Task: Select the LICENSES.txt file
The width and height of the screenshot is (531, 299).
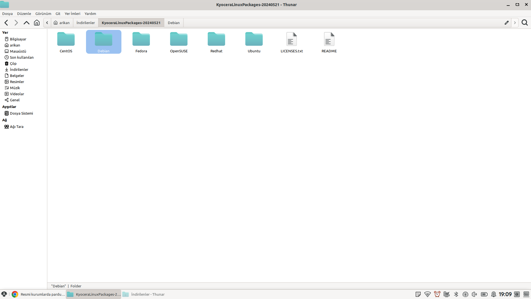Action: [x=291, y=42]
